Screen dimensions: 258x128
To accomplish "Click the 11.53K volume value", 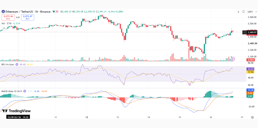I will 16,23.
